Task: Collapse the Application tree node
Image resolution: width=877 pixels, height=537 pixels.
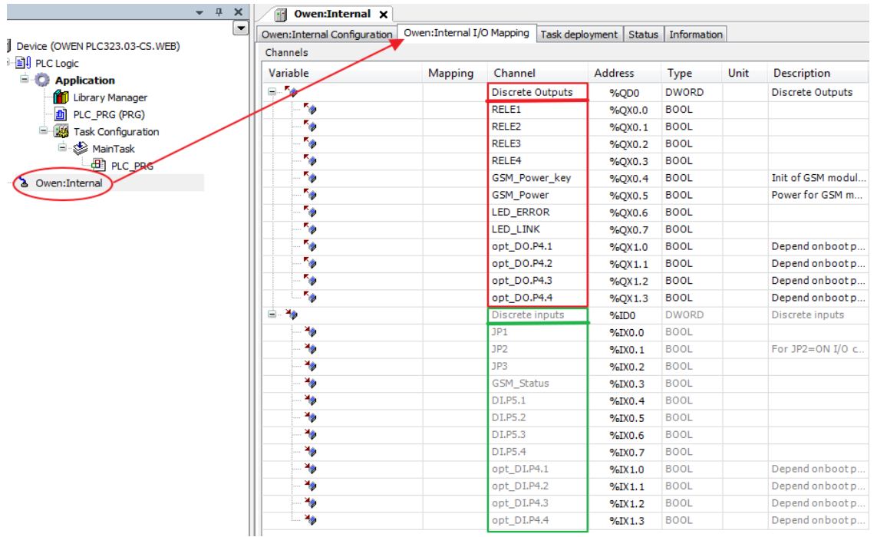Action: click(24, 81)
